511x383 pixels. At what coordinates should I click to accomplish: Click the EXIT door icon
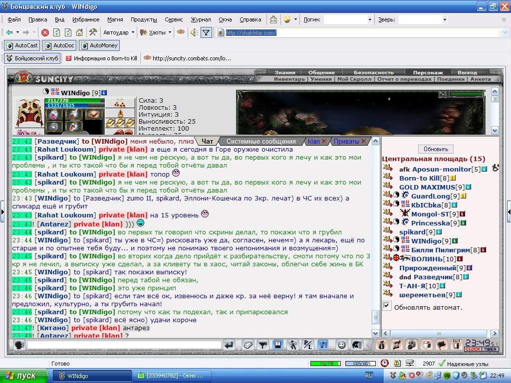pyautogui.click(x=456, y=345)
